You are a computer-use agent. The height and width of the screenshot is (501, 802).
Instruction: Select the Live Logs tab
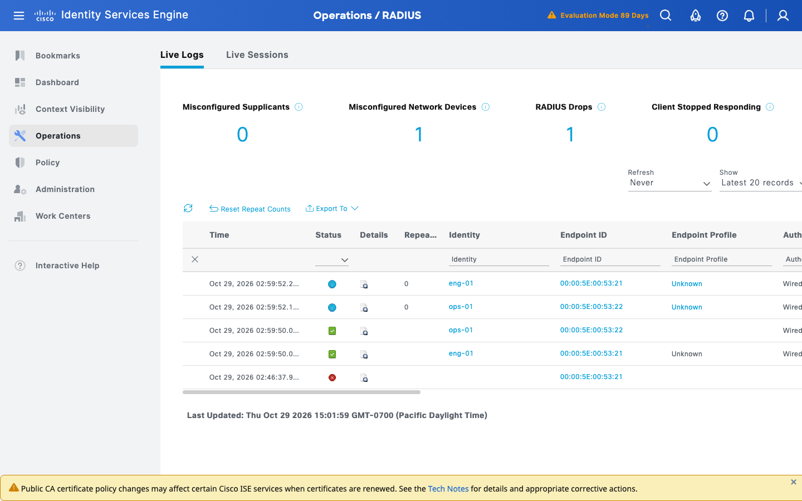coord(182,55)
